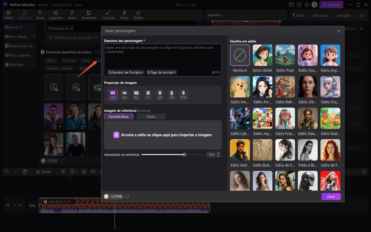Switch to the Rosto tab
This screenshot has height=232, width=371.
pyautogui.click(x=151, y=116)
